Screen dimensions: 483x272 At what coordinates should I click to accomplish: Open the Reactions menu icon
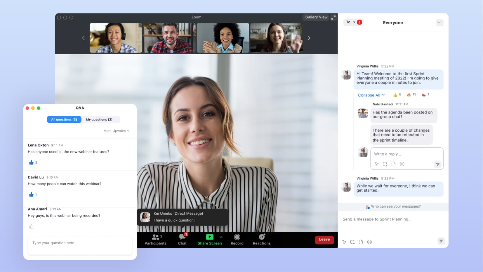262,237
